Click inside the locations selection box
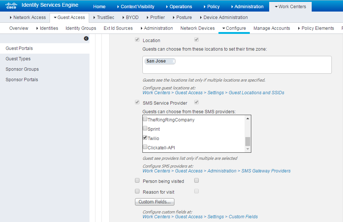The height and width of the screenshot is (222, 343). [x=237, y=65]
